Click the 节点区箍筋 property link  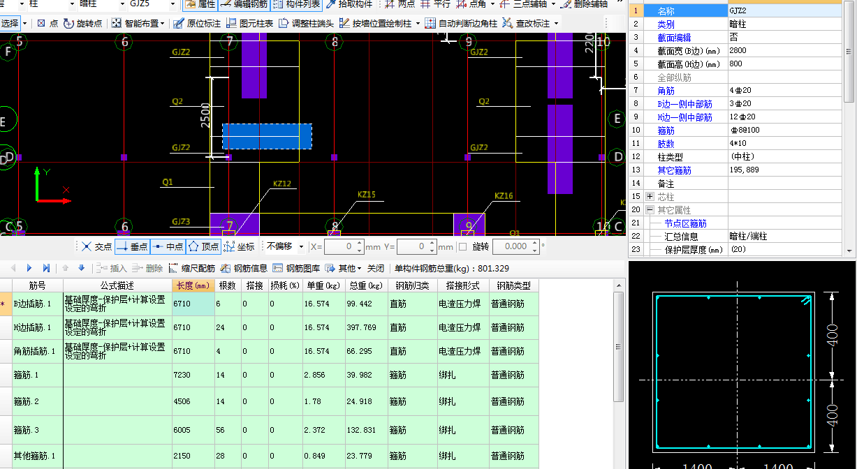click(685, 223)
